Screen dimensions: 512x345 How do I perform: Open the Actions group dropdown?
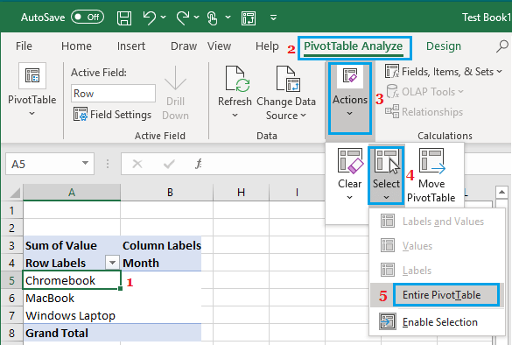pyautogui.click(x=350, y=98)
